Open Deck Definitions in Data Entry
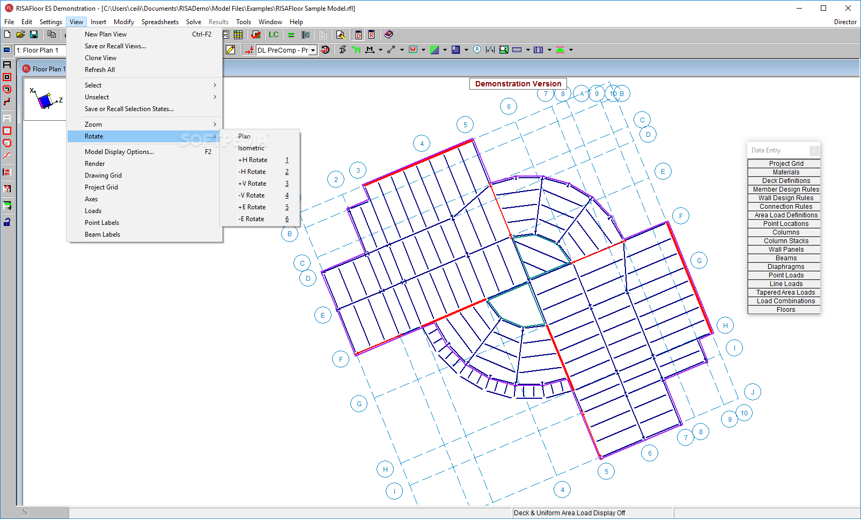 click(x=784, y=181)
